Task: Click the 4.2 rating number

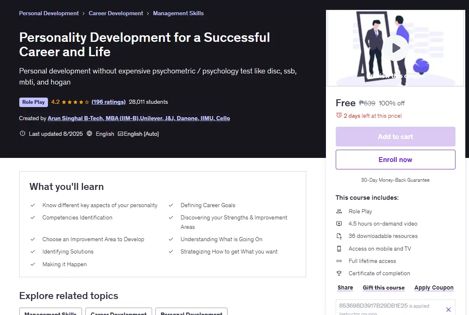Action: point(55,102)
